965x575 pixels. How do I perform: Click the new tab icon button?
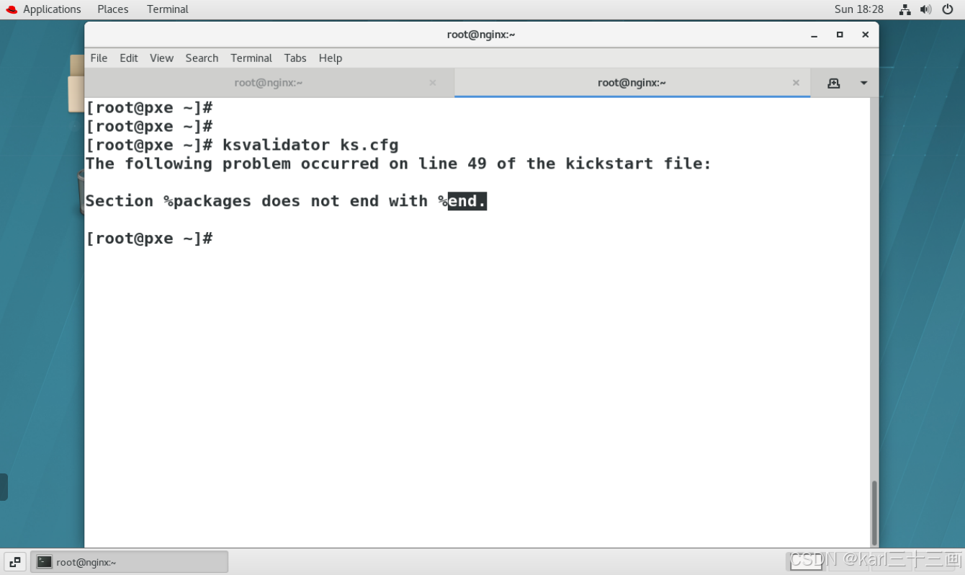pyautogui.click(x=833, y=83)
